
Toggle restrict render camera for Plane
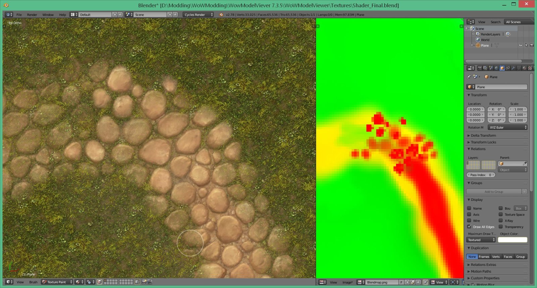[x=532, y=45]
